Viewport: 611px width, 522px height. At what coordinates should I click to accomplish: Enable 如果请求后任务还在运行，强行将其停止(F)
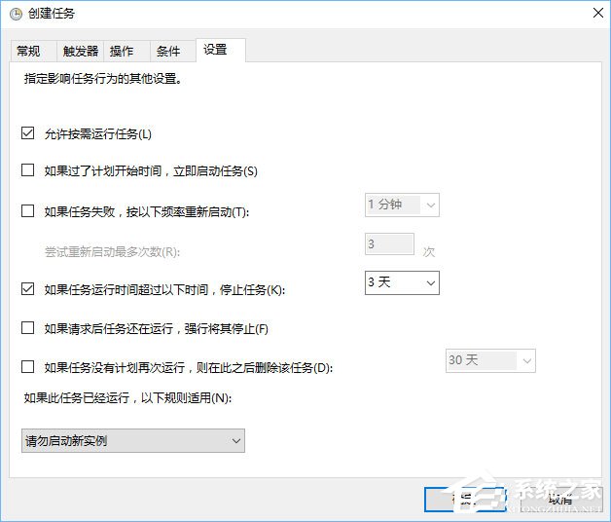click(x=27, y=328)
